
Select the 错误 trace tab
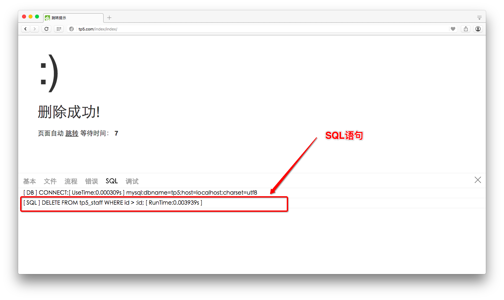click(x=92, y=181)
